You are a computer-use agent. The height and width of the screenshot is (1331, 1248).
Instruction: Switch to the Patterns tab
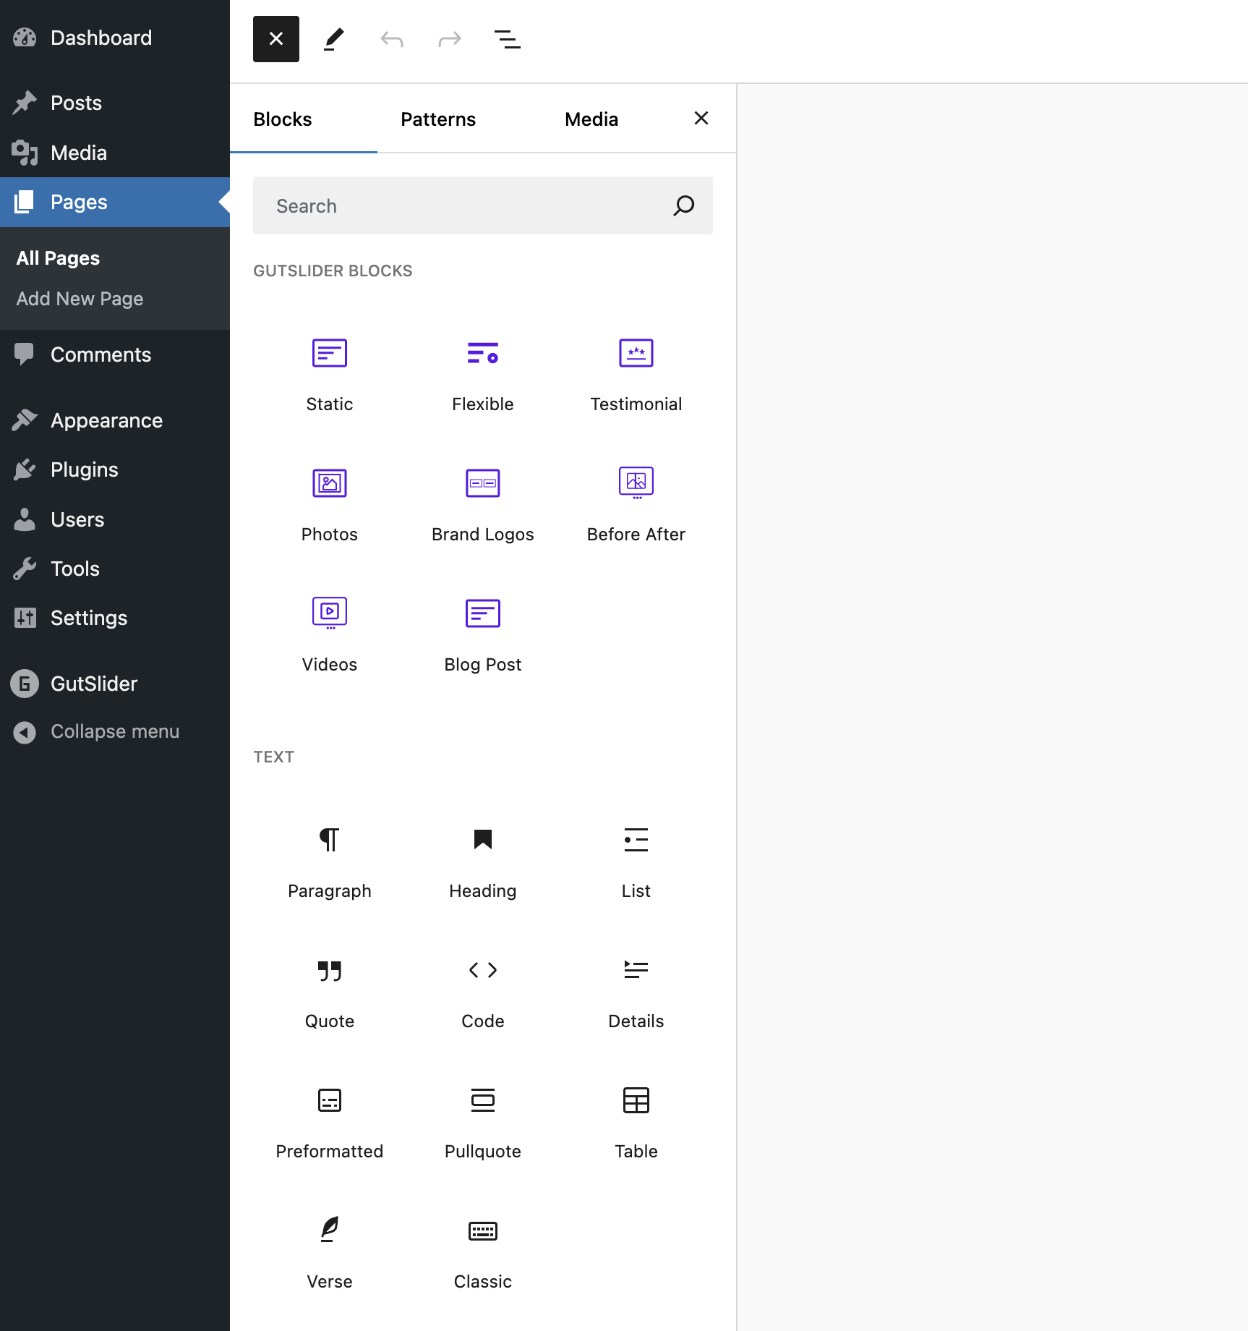[438, 119]
